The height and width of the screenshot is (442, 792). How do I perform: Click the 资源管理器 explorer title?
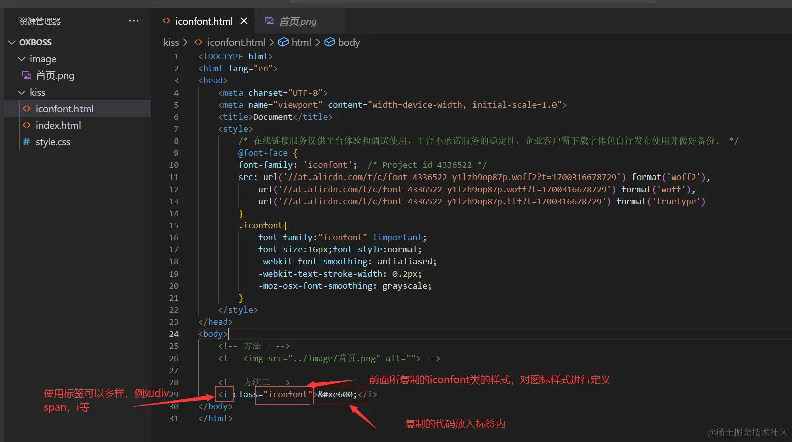pyautogui.click(x=40, y=21)
